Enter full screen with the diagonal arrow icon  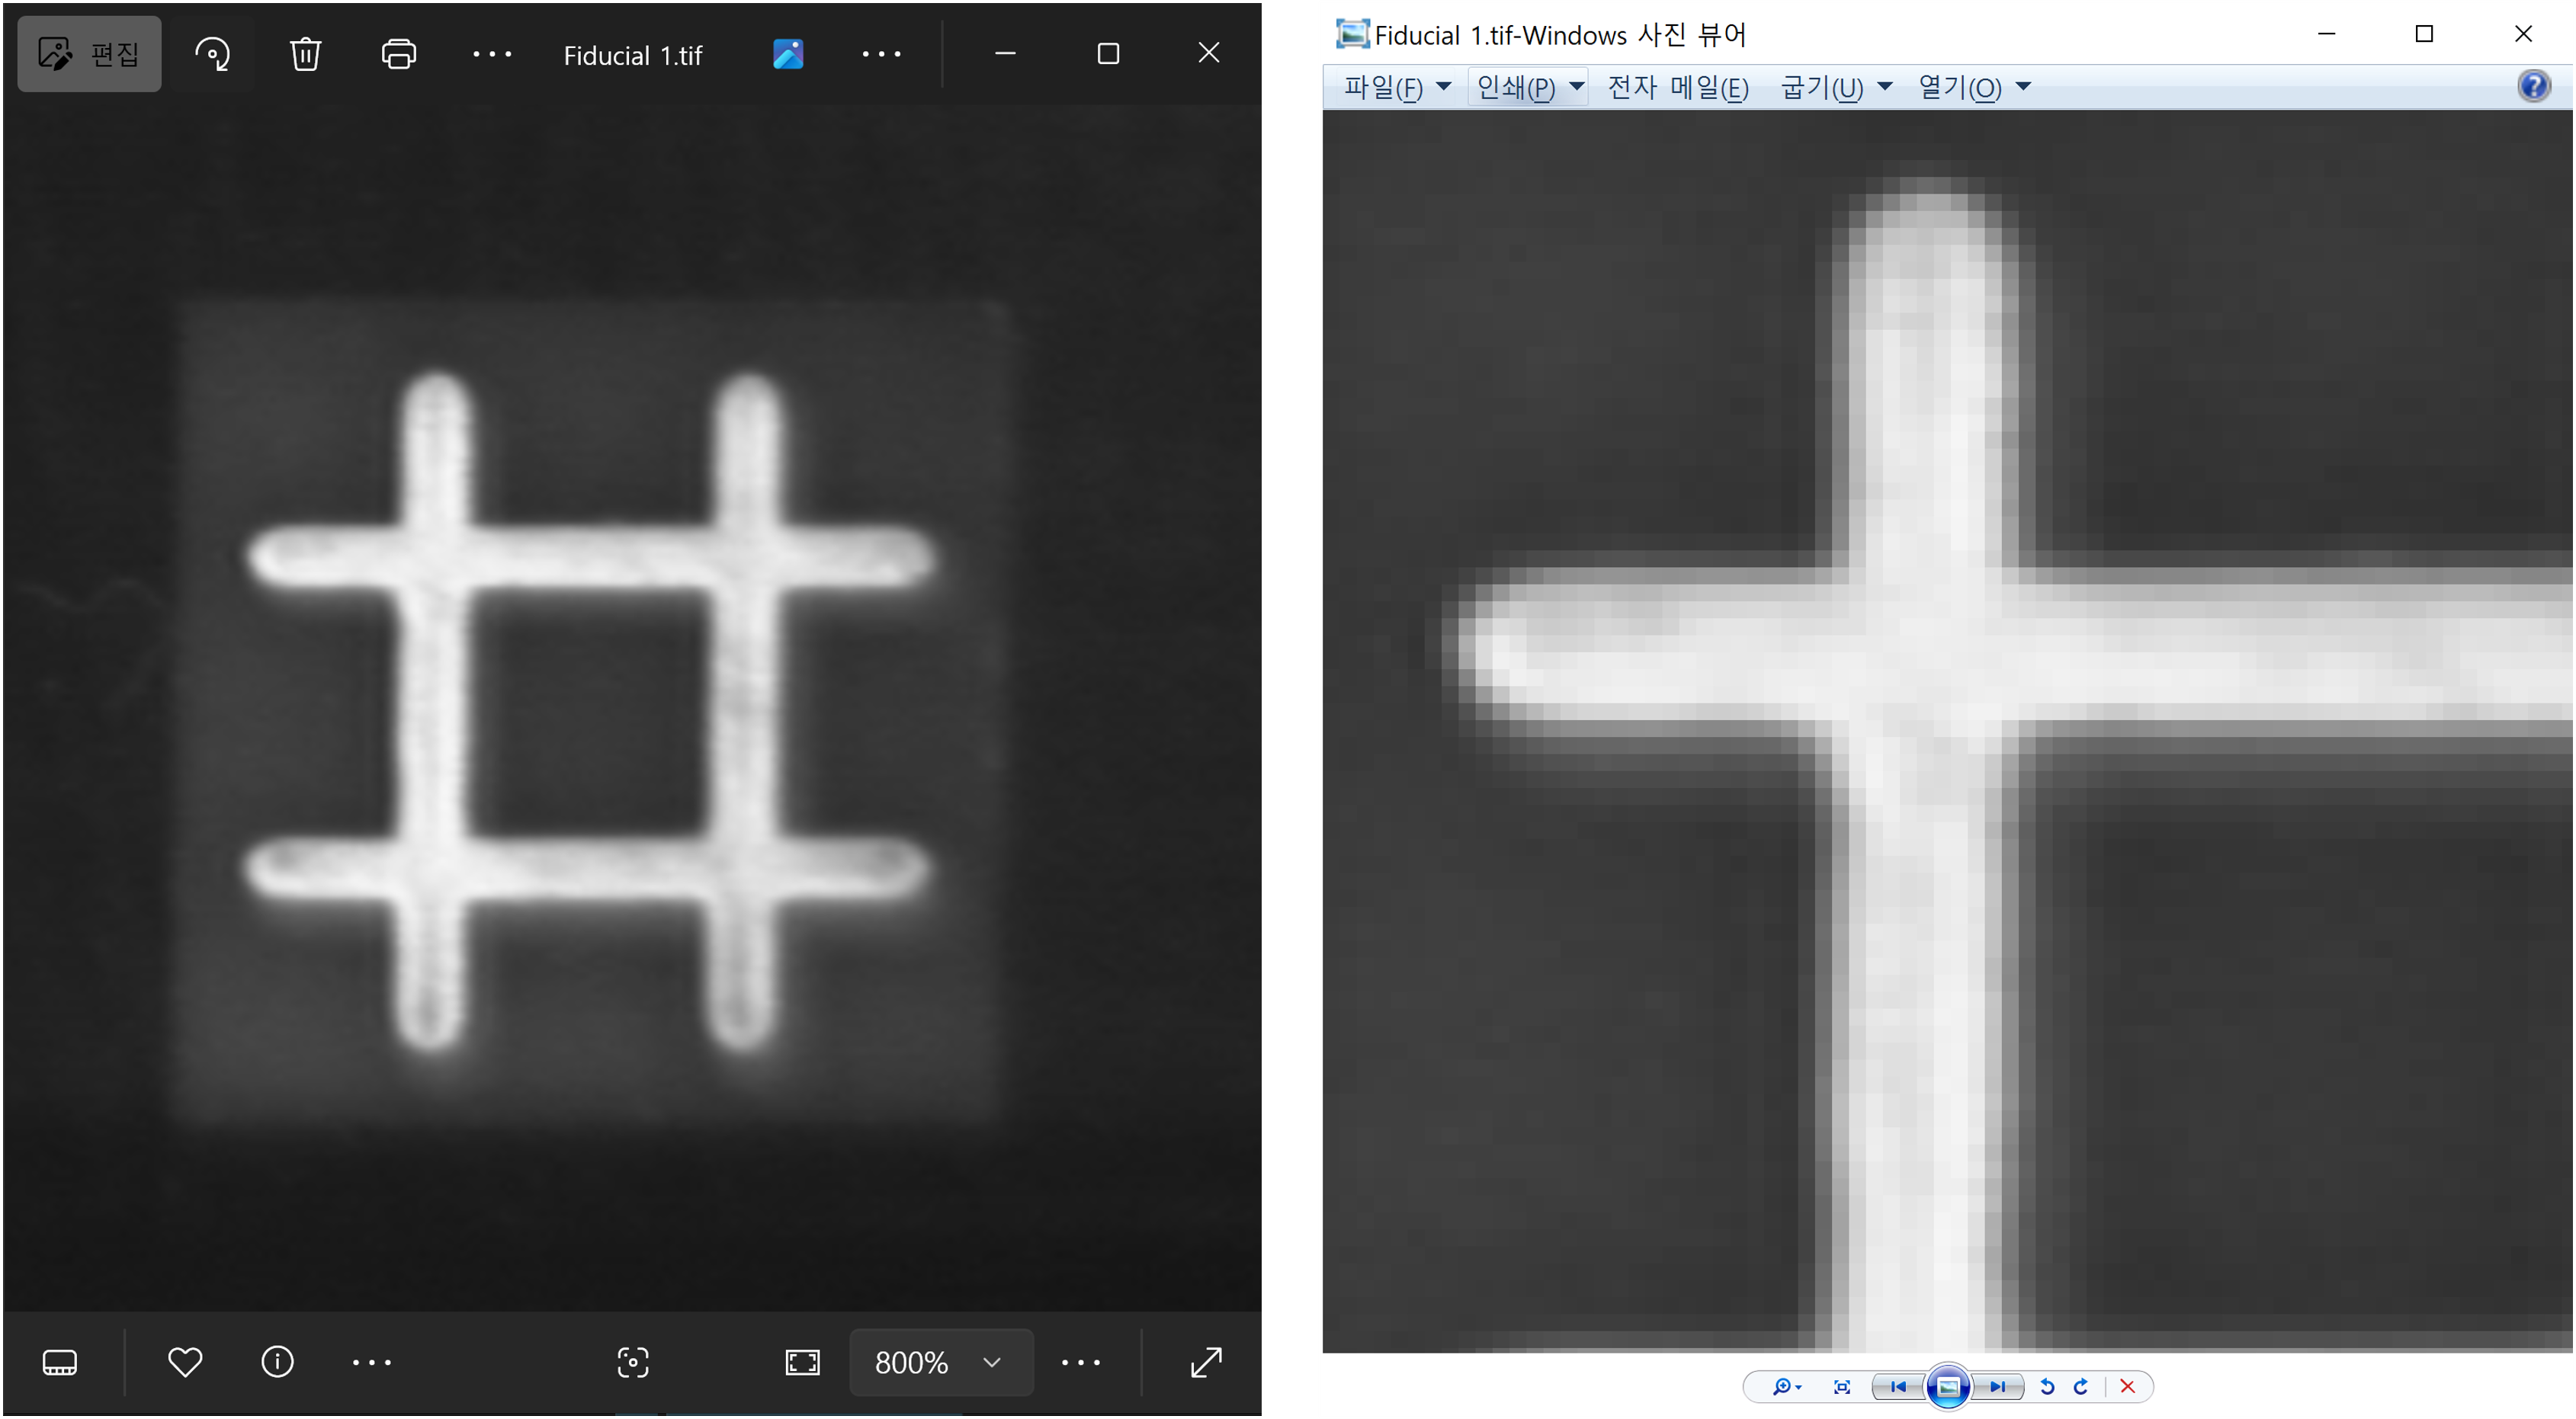pos(1206,1362)
